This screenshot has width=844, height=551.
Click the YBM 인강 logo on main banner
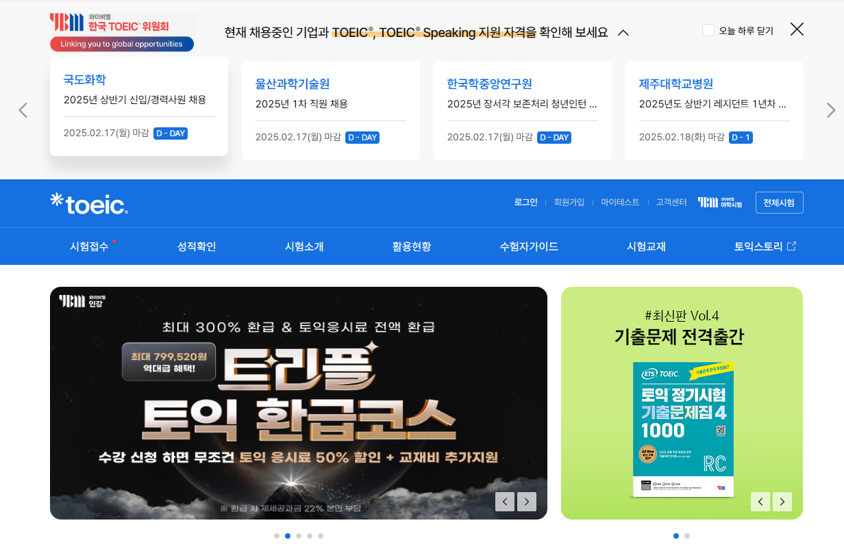(82, 300)
